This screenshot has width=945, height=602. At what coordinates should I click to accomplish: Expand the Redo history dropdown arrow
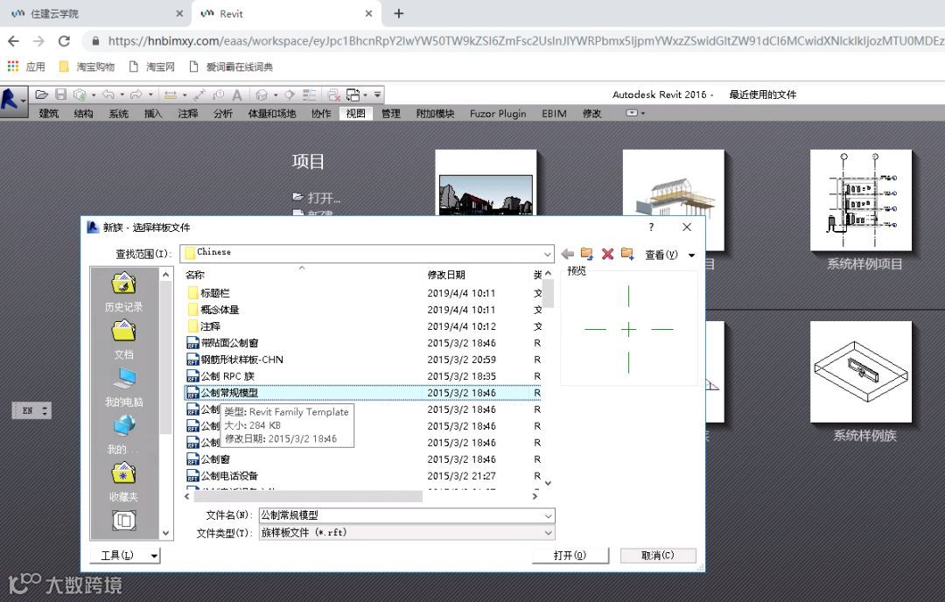point(150,94)
